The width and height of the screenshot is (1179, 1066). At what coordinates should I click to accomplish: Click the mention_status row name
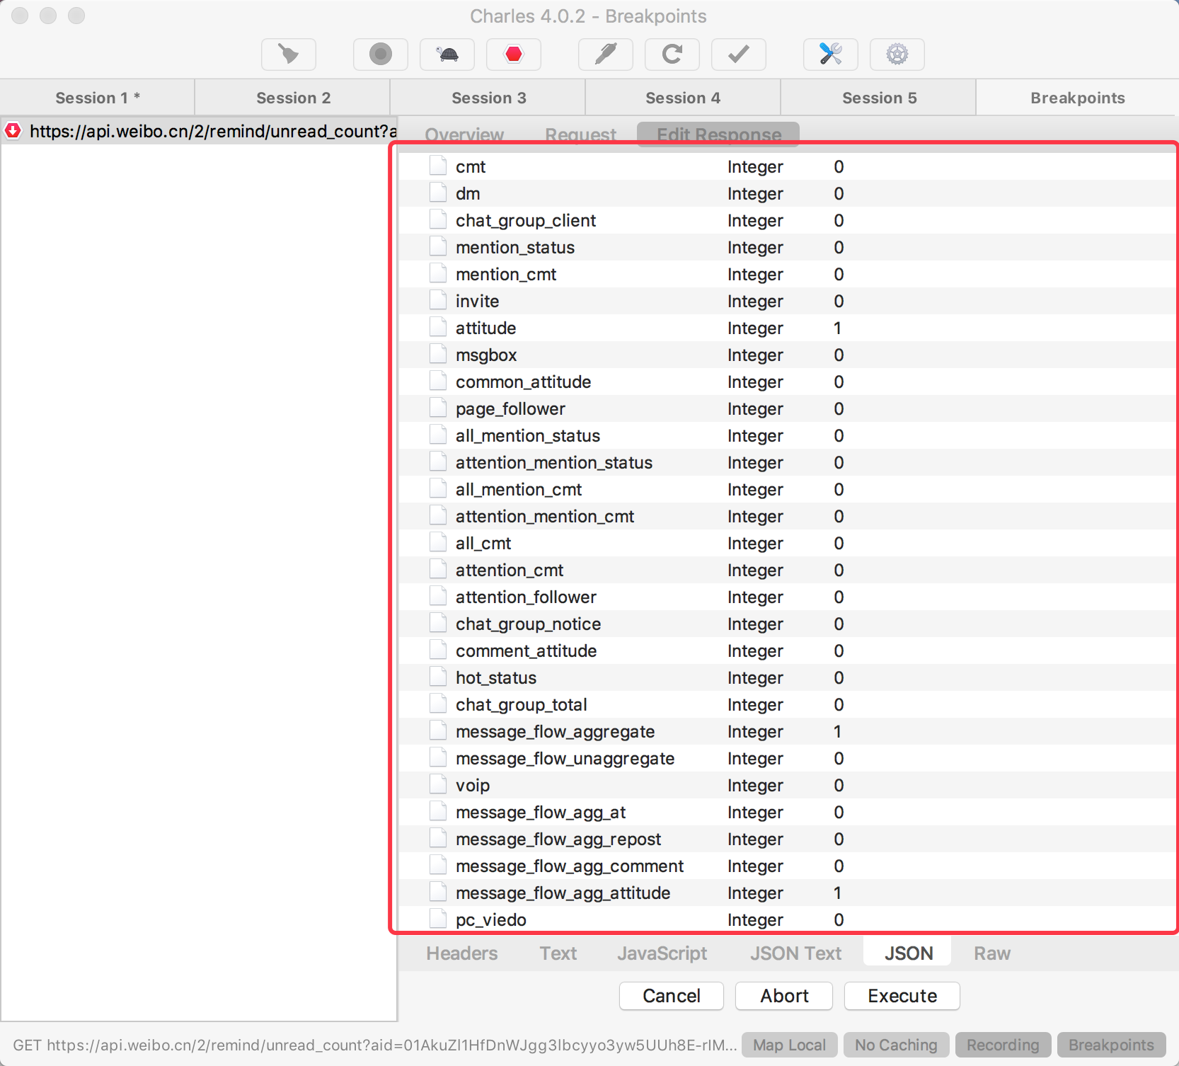point(515,247)
